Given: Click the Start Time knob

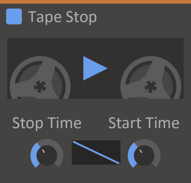Looking at the screenshot, I should [144, 155].
